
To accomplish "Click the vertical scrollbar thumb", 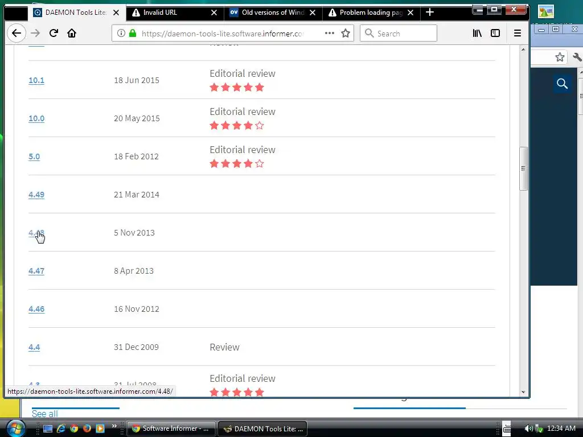I will pos(523,168).
